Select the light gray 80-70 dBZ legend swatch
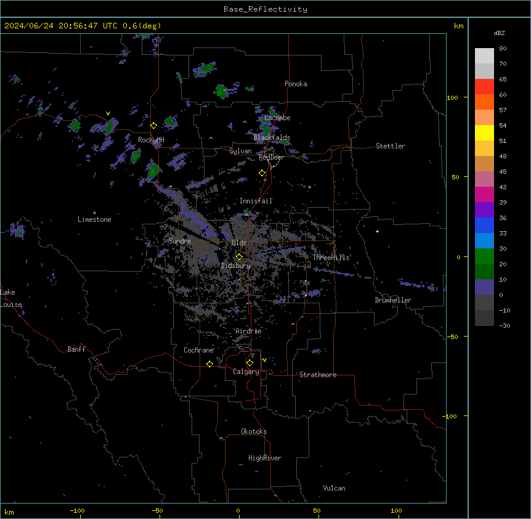 [484, 56]
